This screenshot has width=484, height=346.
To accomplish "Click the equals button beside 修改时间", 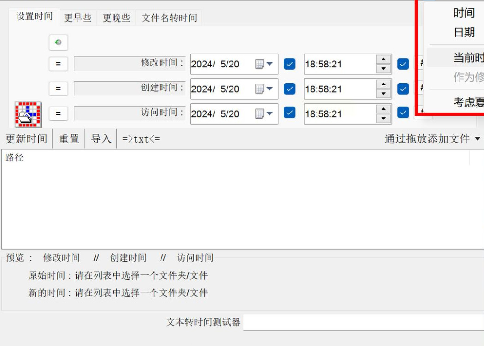I will coord(58,64).
